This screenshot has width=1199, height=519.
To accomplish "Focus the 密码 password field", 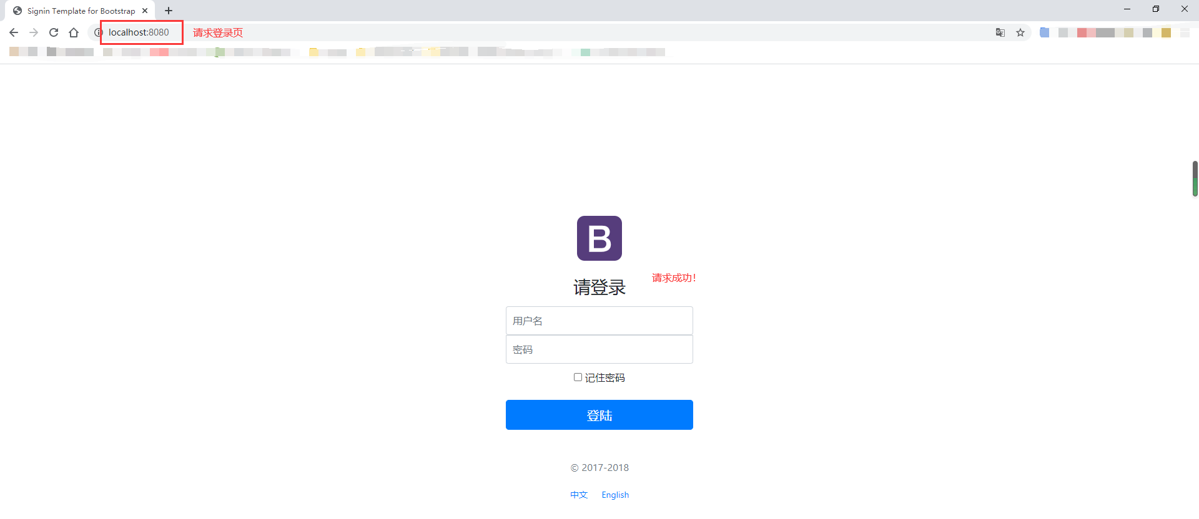I will (x=599, y=349).
